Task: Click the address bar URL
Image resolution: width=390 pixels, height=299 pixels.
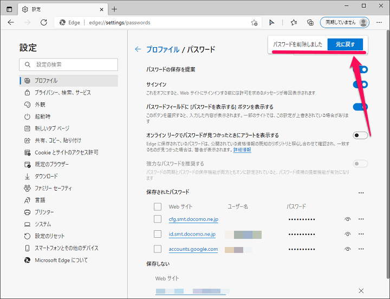Action: [x=120, y=23]
